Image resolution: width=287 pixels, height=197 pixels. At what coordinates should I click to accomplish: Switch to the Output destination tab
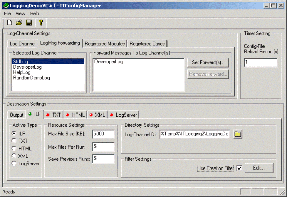coord(17,115)
